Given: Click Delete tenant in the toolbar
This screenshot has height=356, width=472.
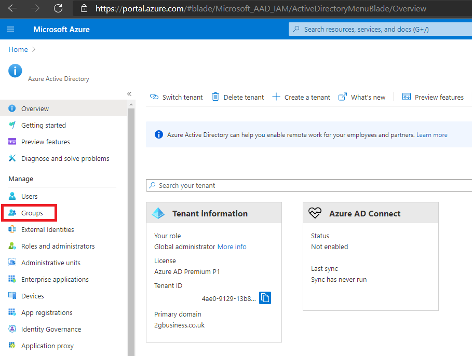Looking at the screenshot, I should [238, 97].
